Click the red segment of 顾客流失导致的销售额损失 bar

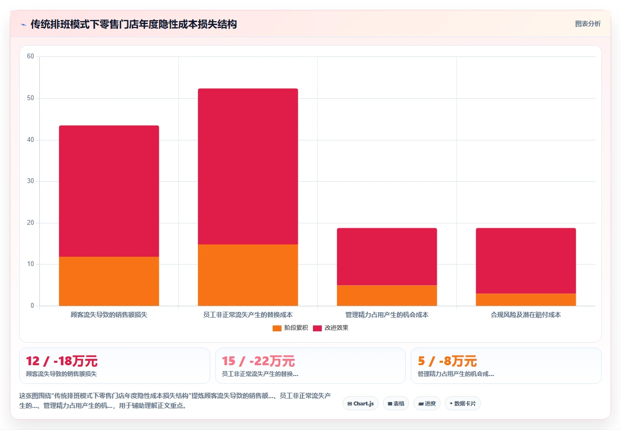(x=109, y=191)
